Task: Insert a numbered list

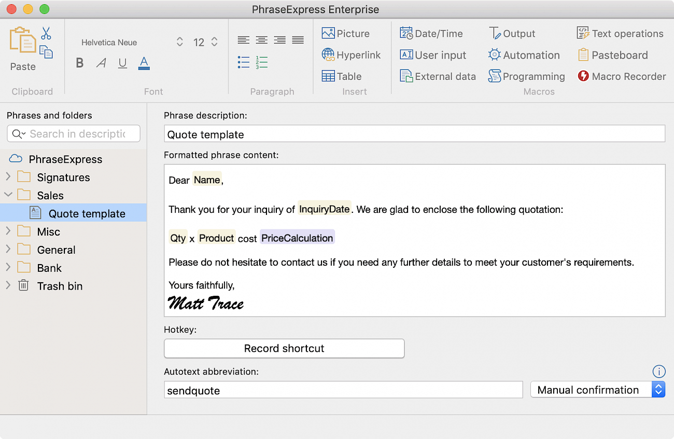Action: 261,62
